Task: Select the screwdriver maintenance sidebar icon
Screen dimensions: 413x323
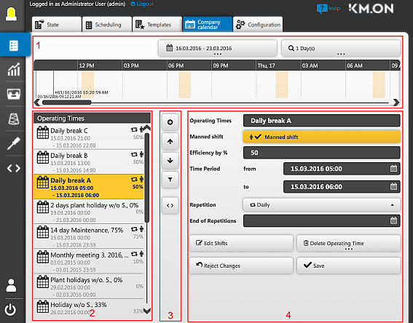Action: point(13,143)
